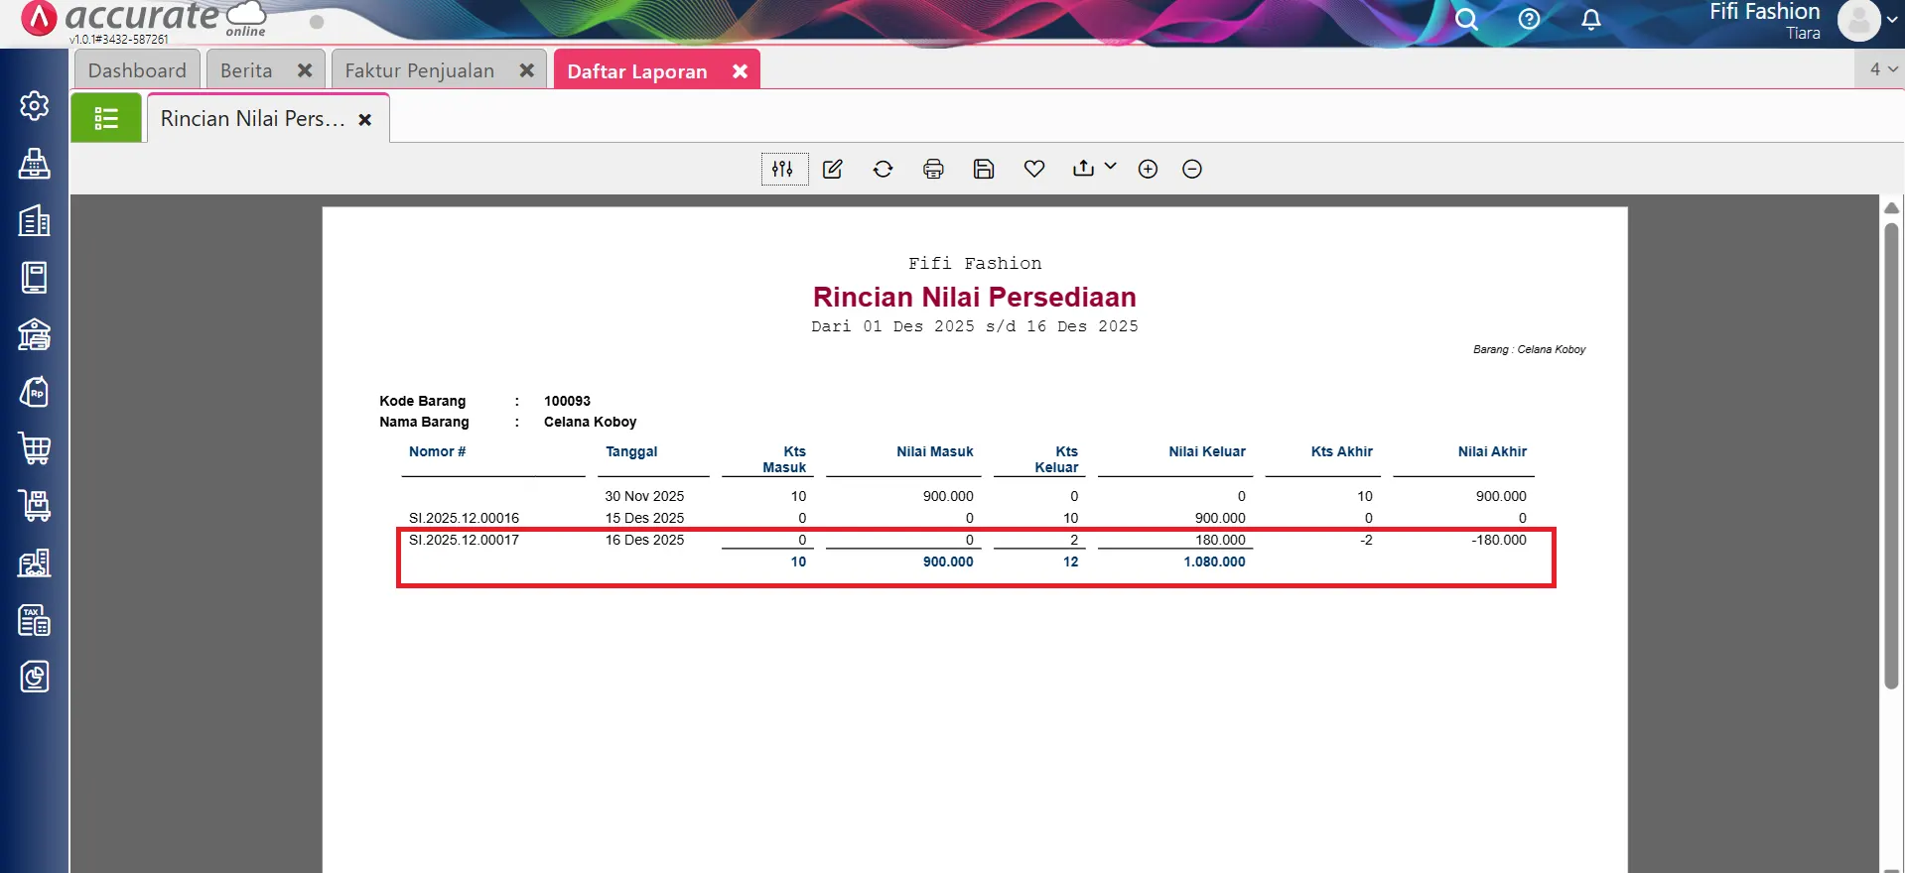Save the report using the diskette icon
Screen dimensions: 1905x873
click(983, 170)
